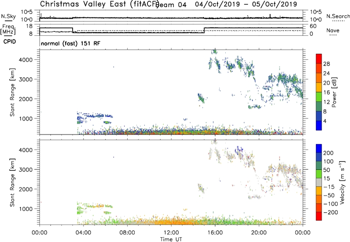Viewport: 350px width, 242px height.
Task: Click the Velocity [m s-1] colorbar title
Action: coord(343,182)
